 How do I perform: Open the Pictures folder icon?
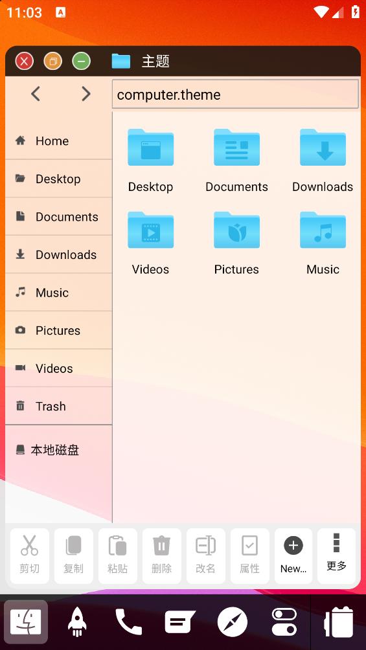click(x=236, y=230)
